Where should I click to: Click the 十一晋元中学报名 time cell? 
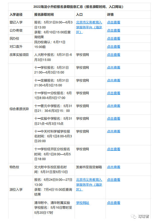click(x=53, y=108)
